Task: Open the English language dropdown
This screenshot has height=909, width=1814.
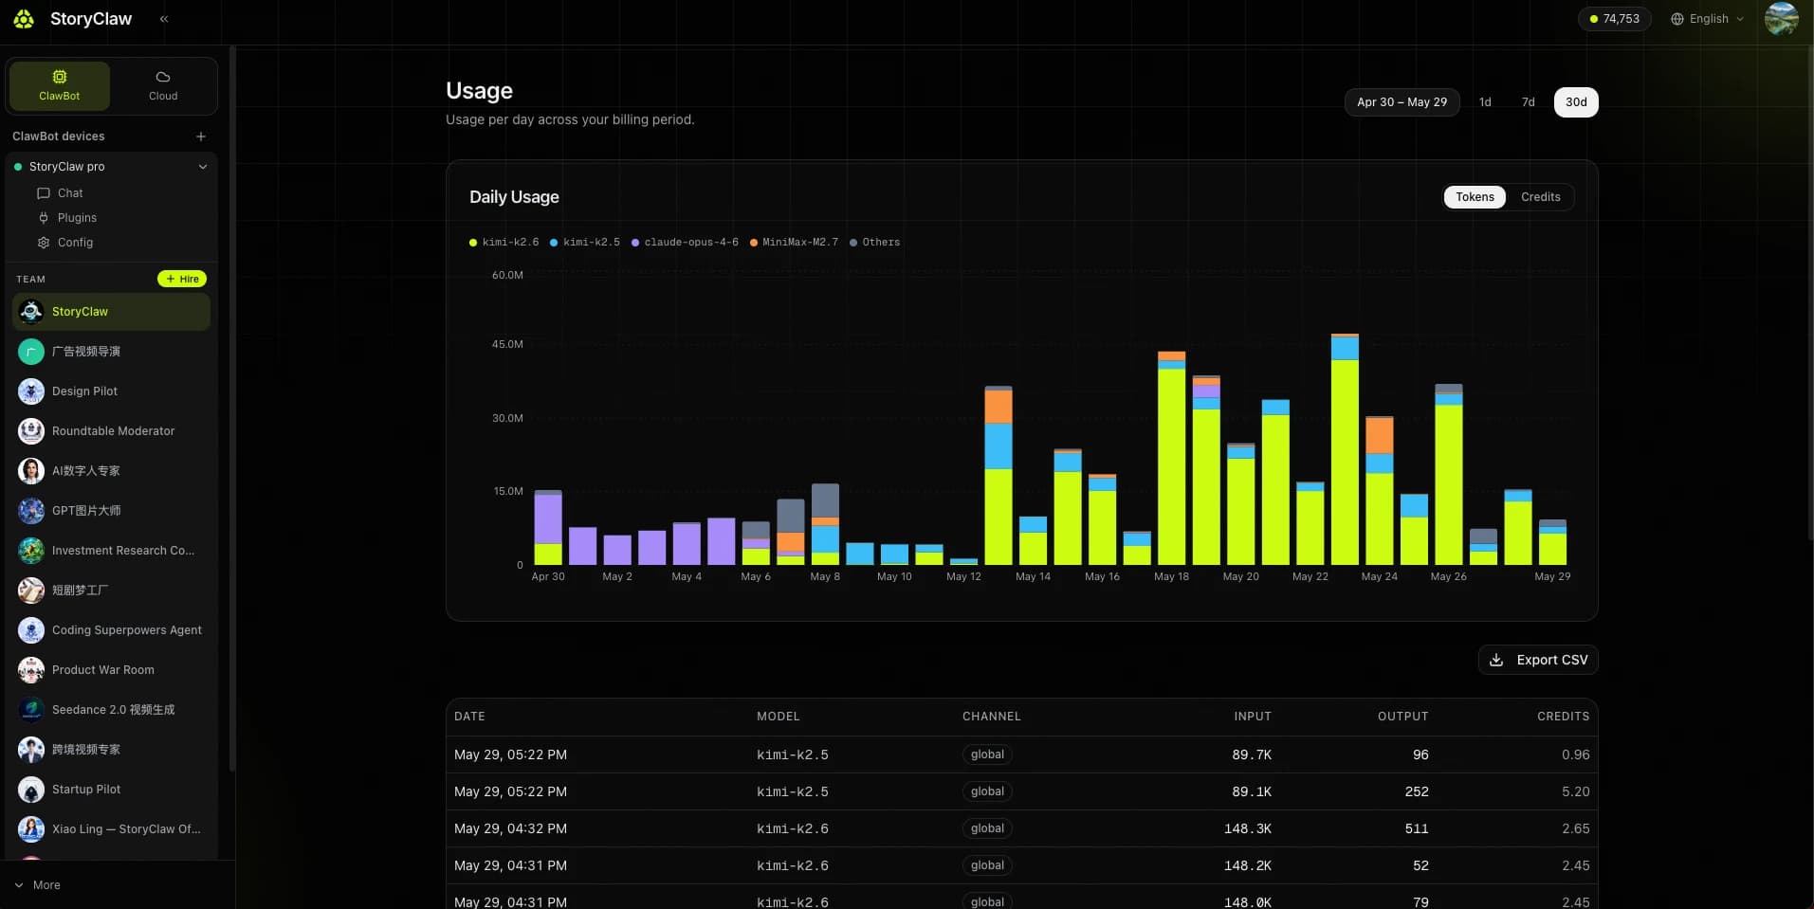Action: point(1707,19)
